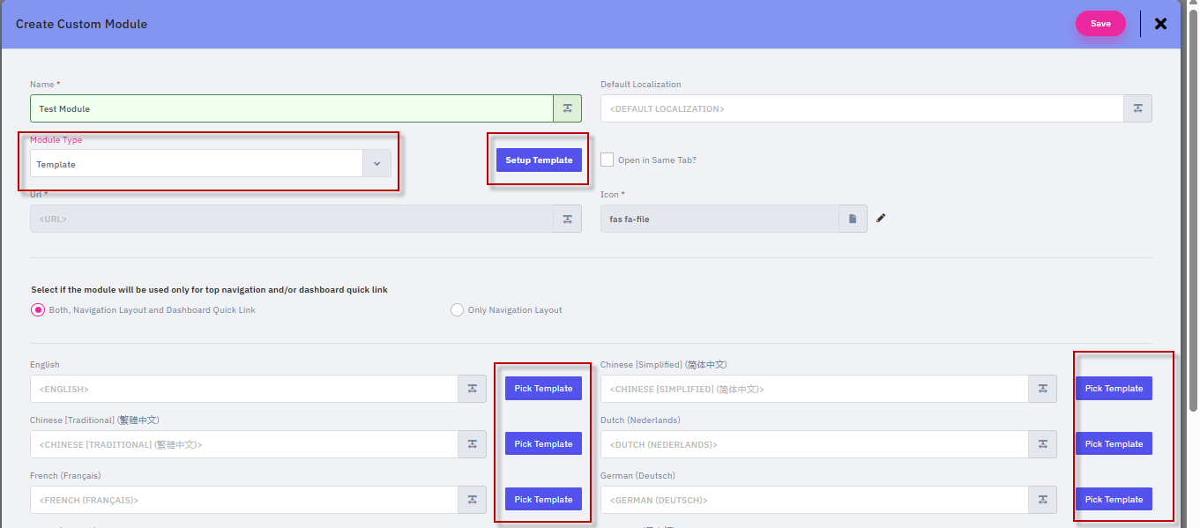Click the localization icon beside English field
The width and height of the screenshot is (1200, 528).
[x=472, y=389]
